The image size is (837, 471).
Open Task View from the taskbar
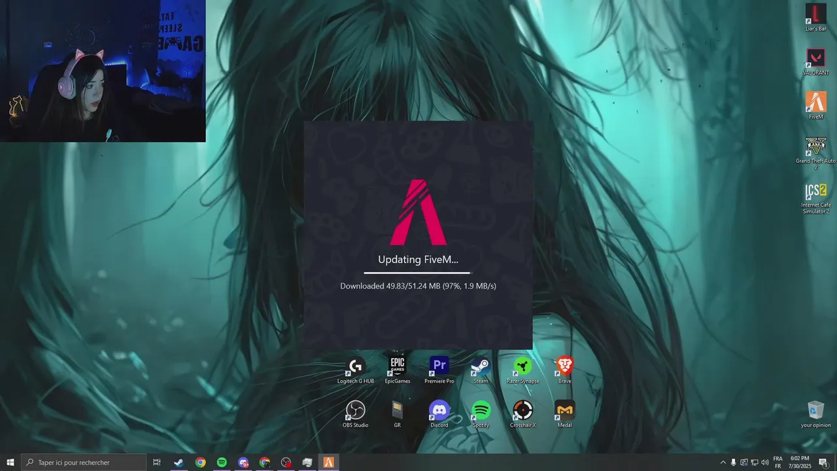(157, 462)
